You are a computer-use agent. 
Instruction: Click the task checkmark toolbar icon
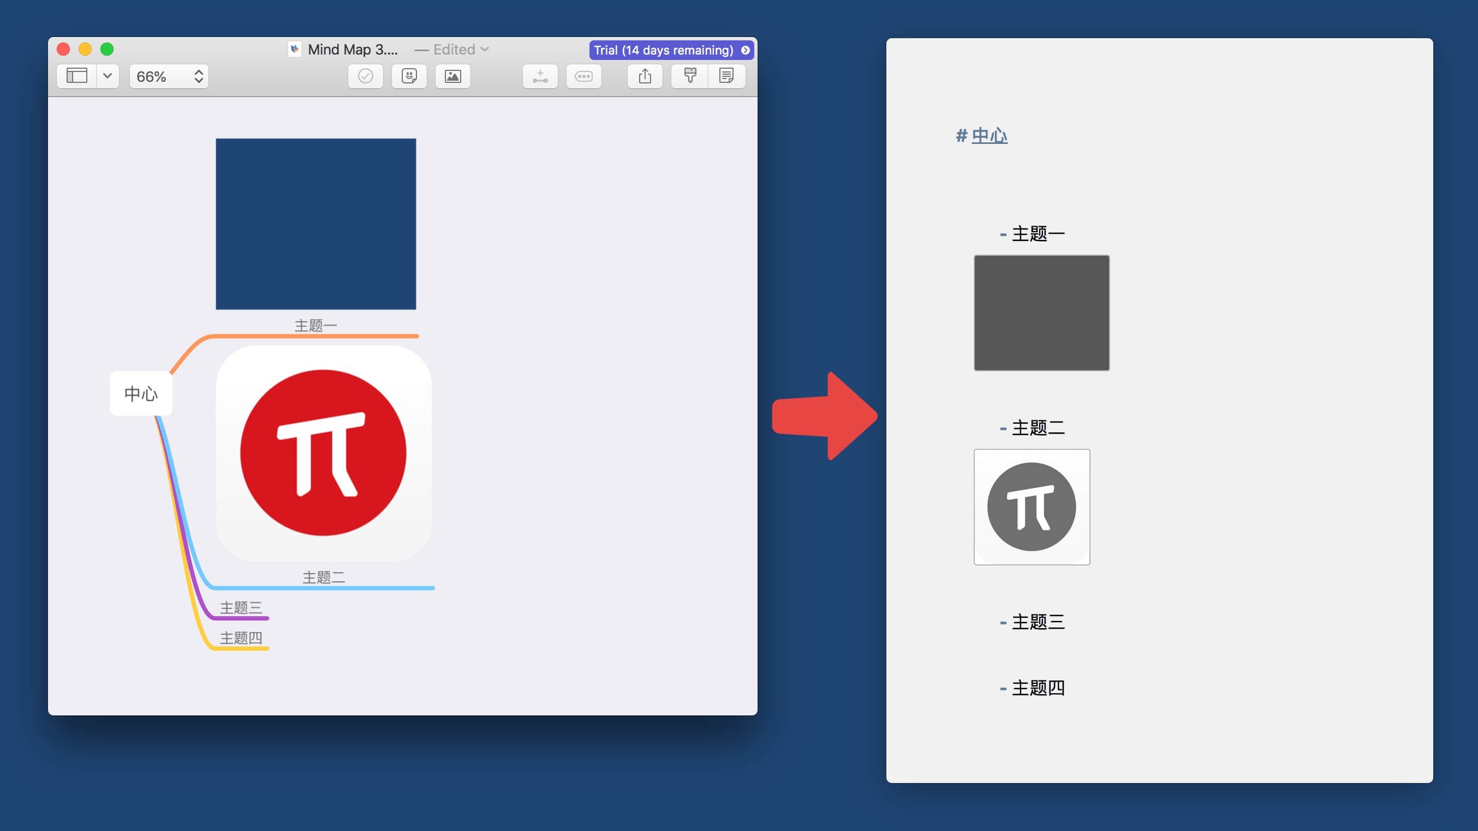pos(366,76)
